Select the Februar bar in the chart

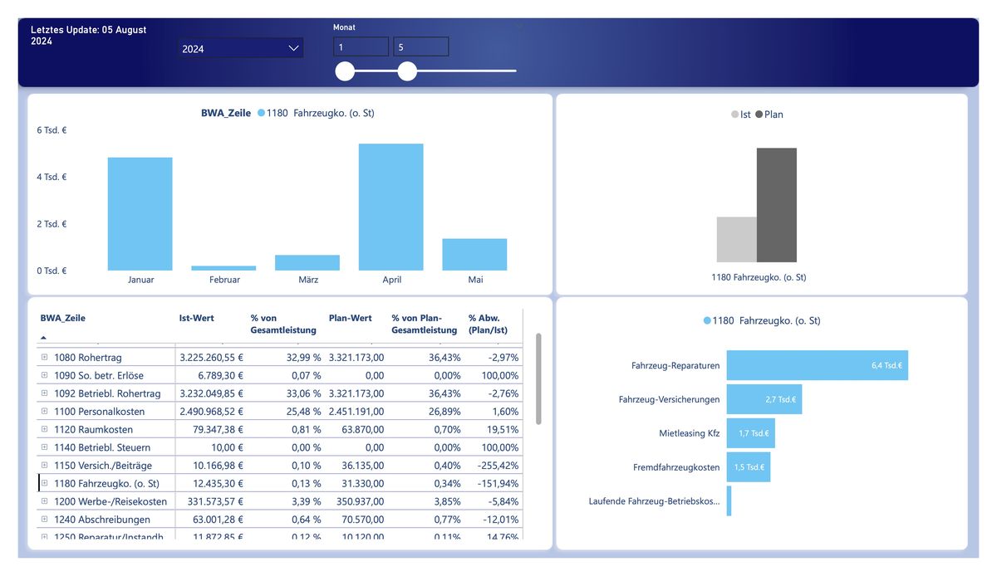tap(224, 268)
